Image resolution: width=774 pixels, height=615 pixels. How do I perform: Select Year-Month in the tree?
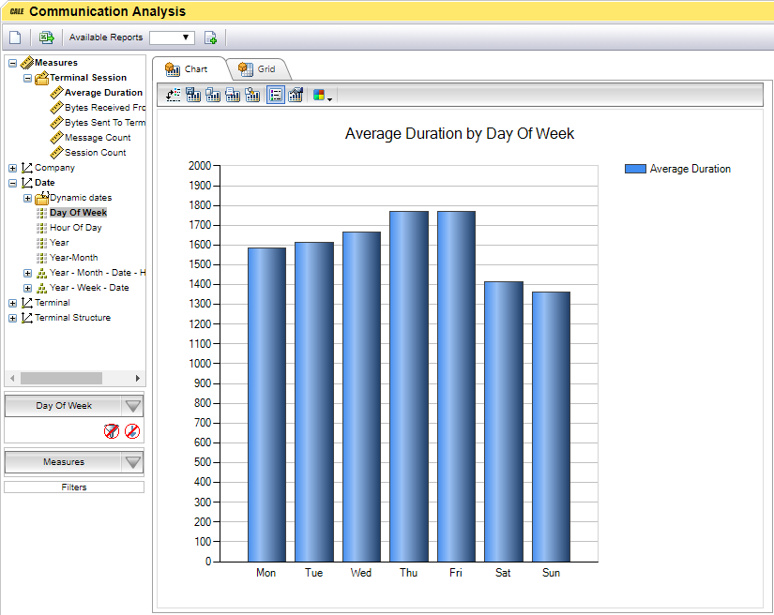pos(73,258)
